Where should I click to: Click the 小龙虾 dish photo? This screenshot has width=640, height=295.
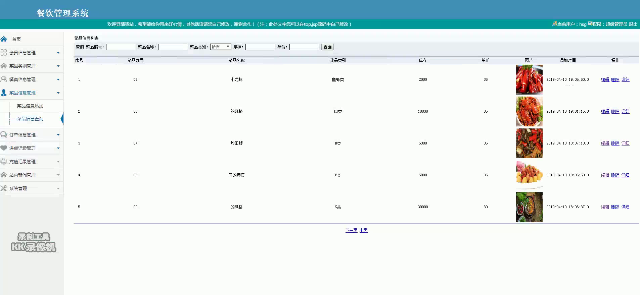point(529,79)
